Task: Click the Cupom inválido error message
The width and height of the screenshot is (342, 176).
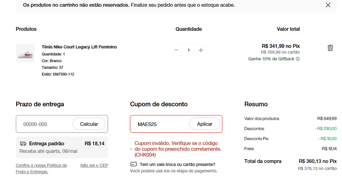Action: click(178, 149)
